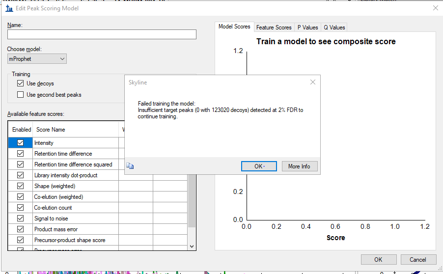Close the Skyline error dialog with the X

click(313, 82)
